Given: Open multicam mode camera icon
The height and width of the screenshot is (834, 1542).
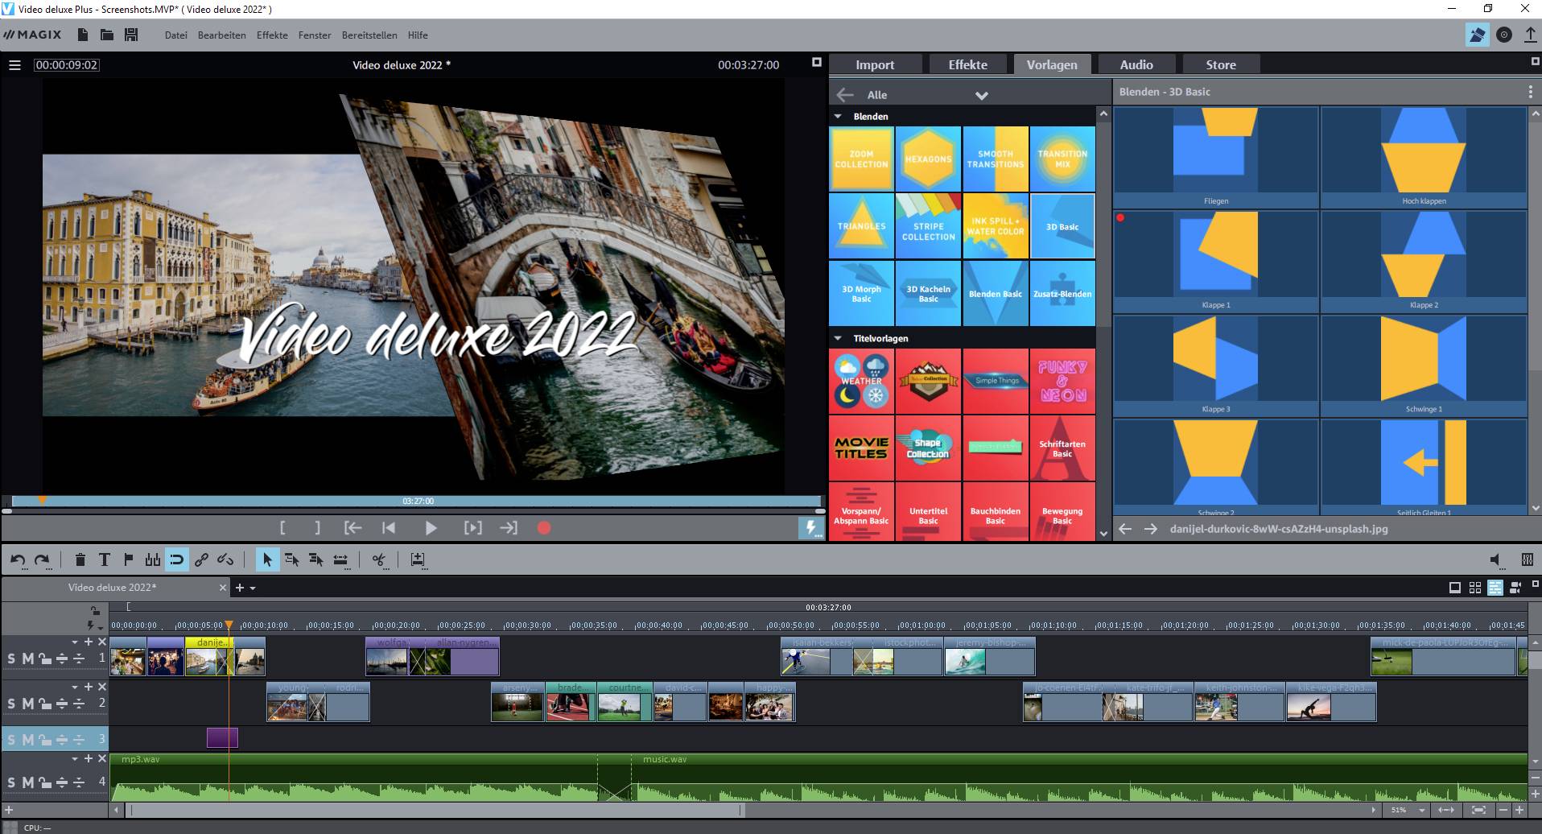Looking at the screenshot, I should pyautogui.click(x=1515, y=588).
